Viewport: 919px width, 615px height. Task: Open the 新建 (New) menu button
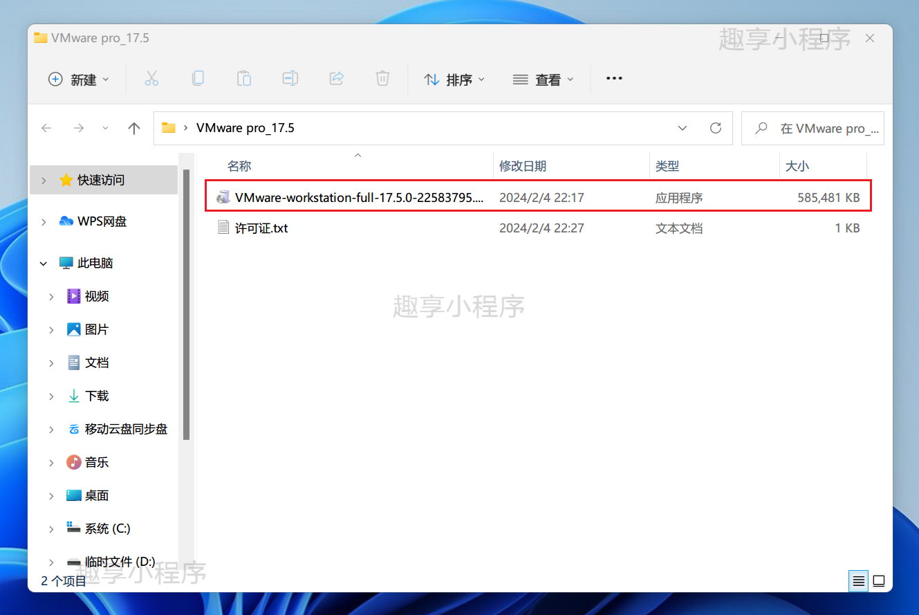pos(78,80)
